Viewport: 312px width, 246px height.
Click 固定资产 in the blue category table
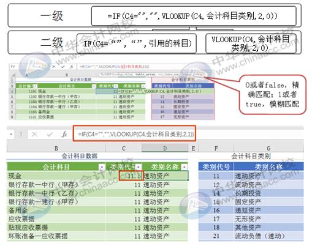[268, 202]
